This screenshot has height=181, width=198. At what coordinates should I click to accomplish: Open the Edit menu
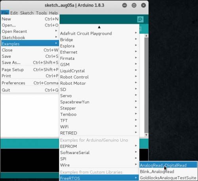[14, 13]
